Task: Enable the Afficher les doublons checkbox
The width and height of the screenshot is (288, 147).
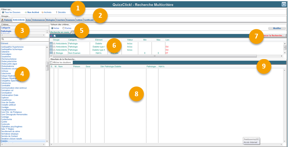Action: point(51,62)
